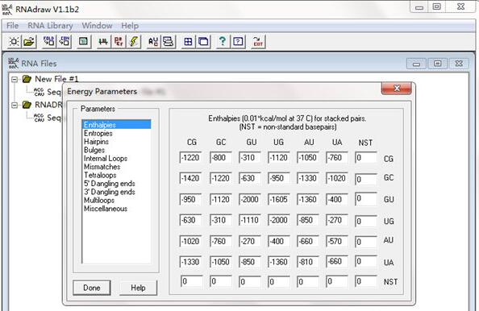Click the FOLD toolbar icon
479x311 pixels.
tap(49, 42)
